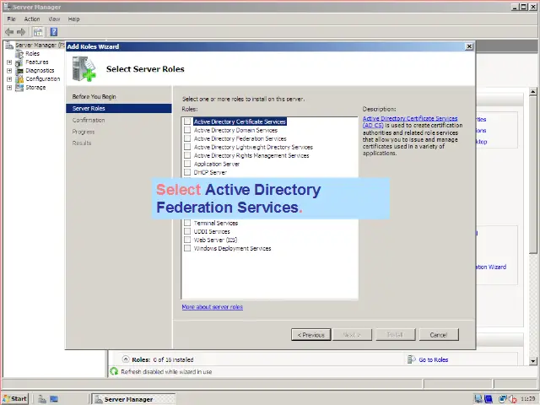Image resolution: width=540 pixels, height=405 pixels.
Task: Check the UDDI Services role
Action: (187, 231)
